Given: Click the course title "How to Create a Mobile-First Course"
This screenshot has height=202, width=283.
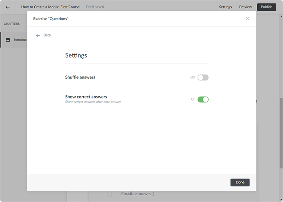Looking at the screenshot, I should click(x=51, y=7).
